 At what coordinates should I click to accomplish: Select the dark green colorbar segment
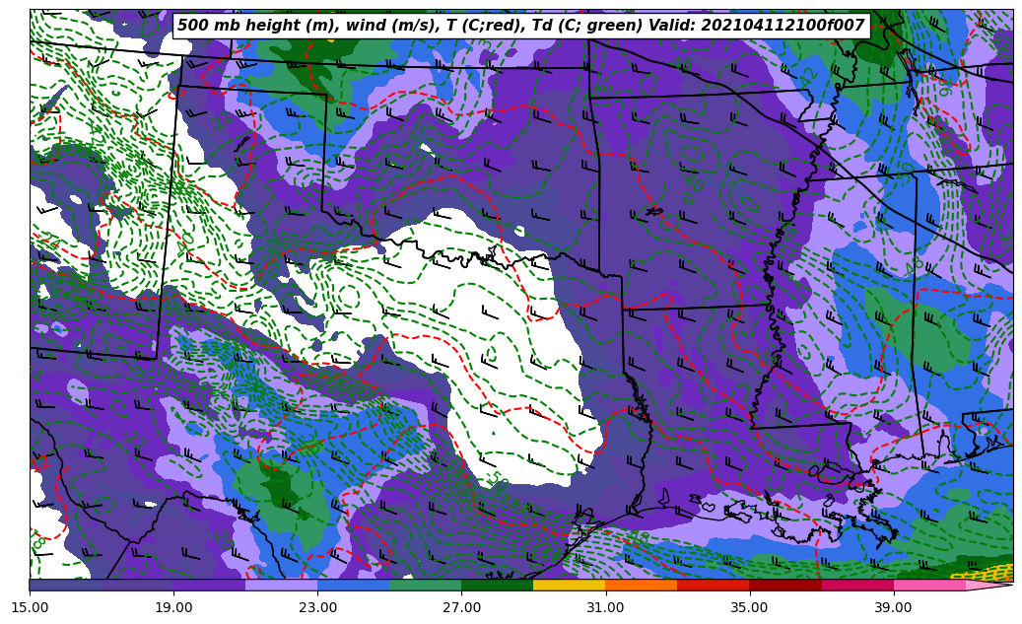tap(497, 585)
